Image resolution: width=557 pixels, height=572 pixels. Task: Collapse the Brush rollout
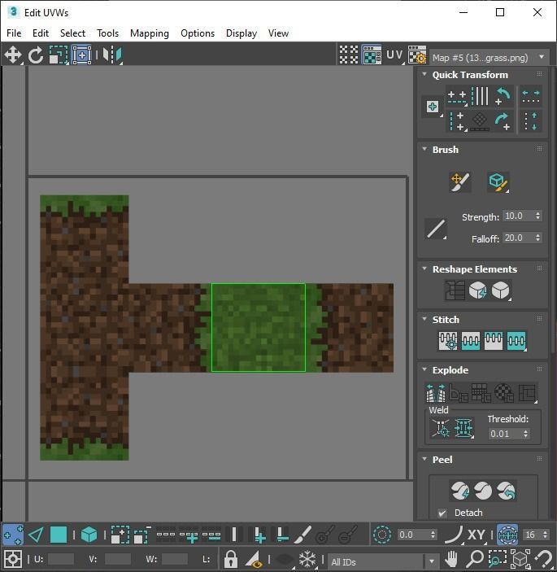[424, 149]
